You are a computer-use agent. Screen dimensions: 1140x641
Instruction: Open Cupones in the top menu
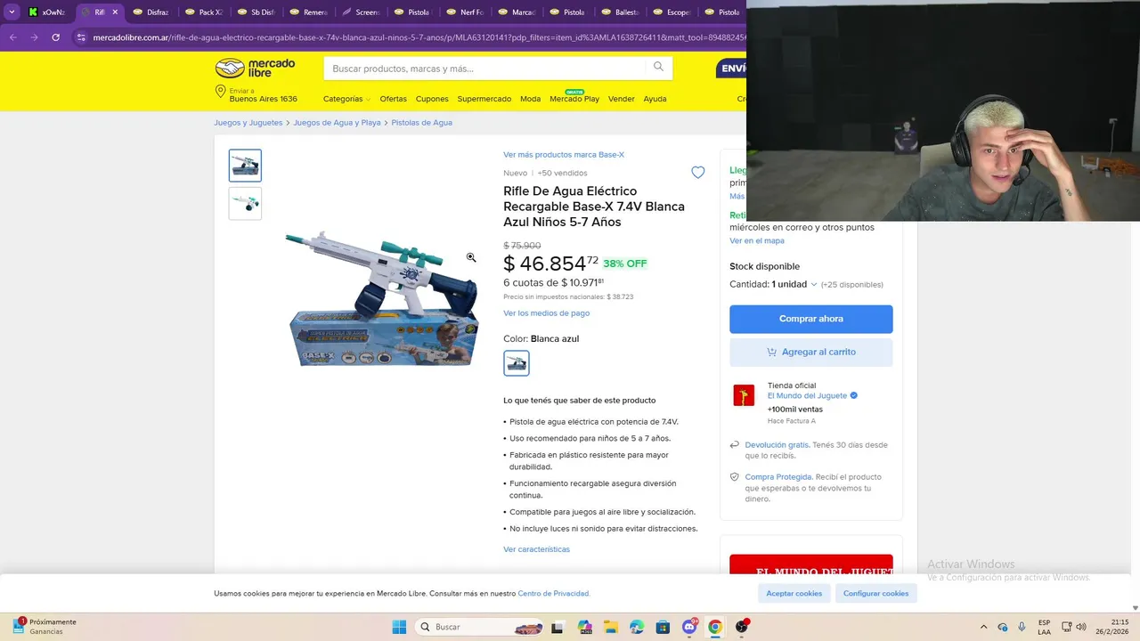point(432,99)
